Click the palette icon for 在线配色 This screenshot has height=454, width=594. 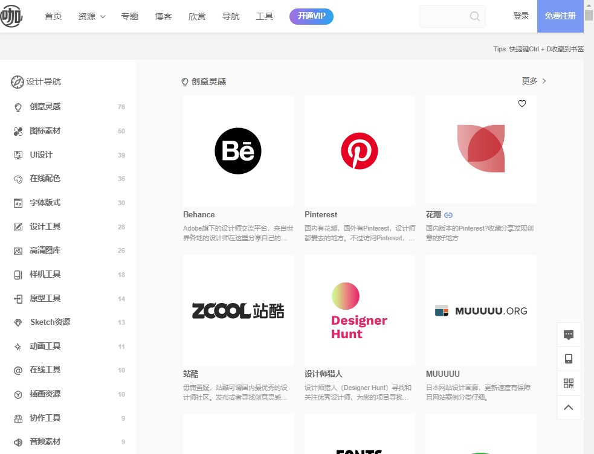[18, 179]
